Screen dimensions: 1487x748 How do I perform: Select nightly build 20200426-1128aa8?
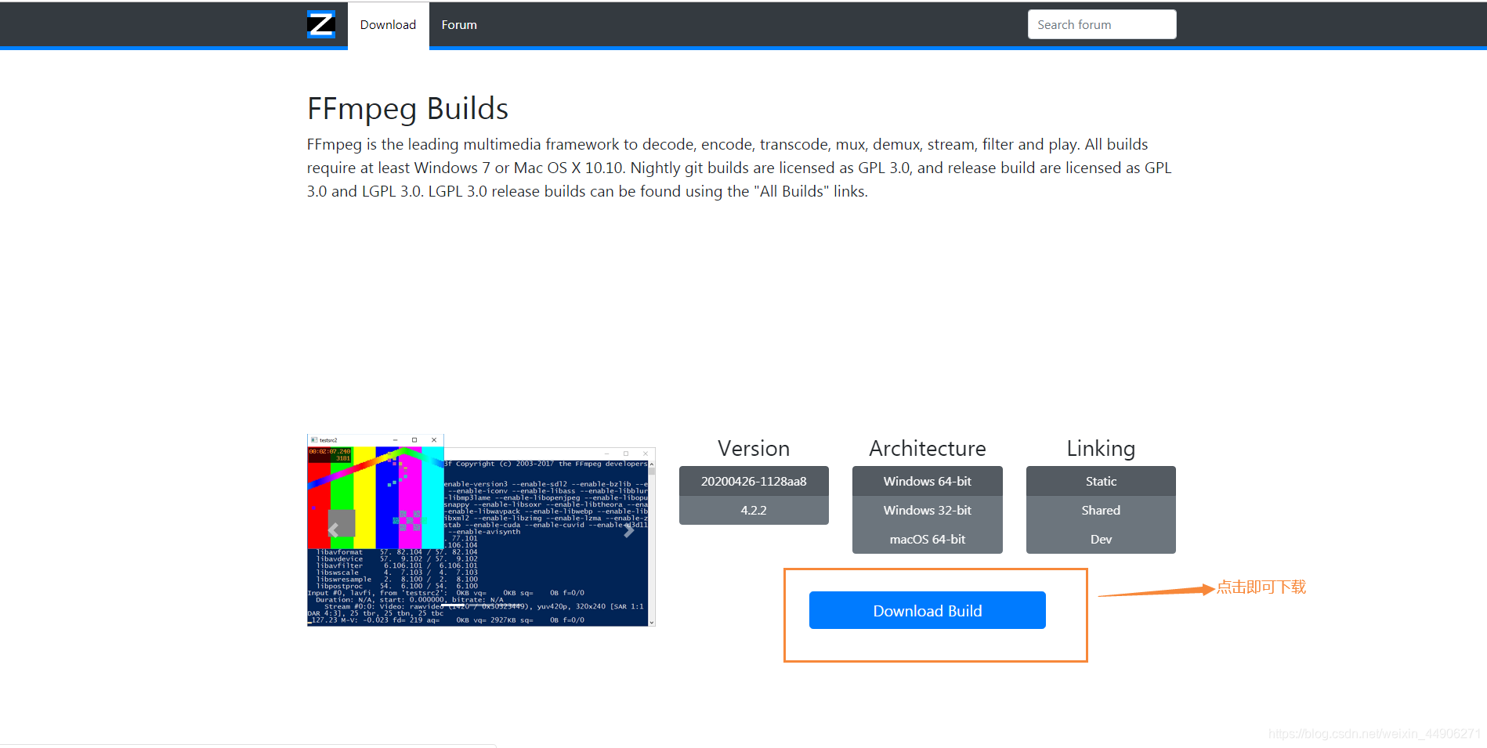(753, 481)
